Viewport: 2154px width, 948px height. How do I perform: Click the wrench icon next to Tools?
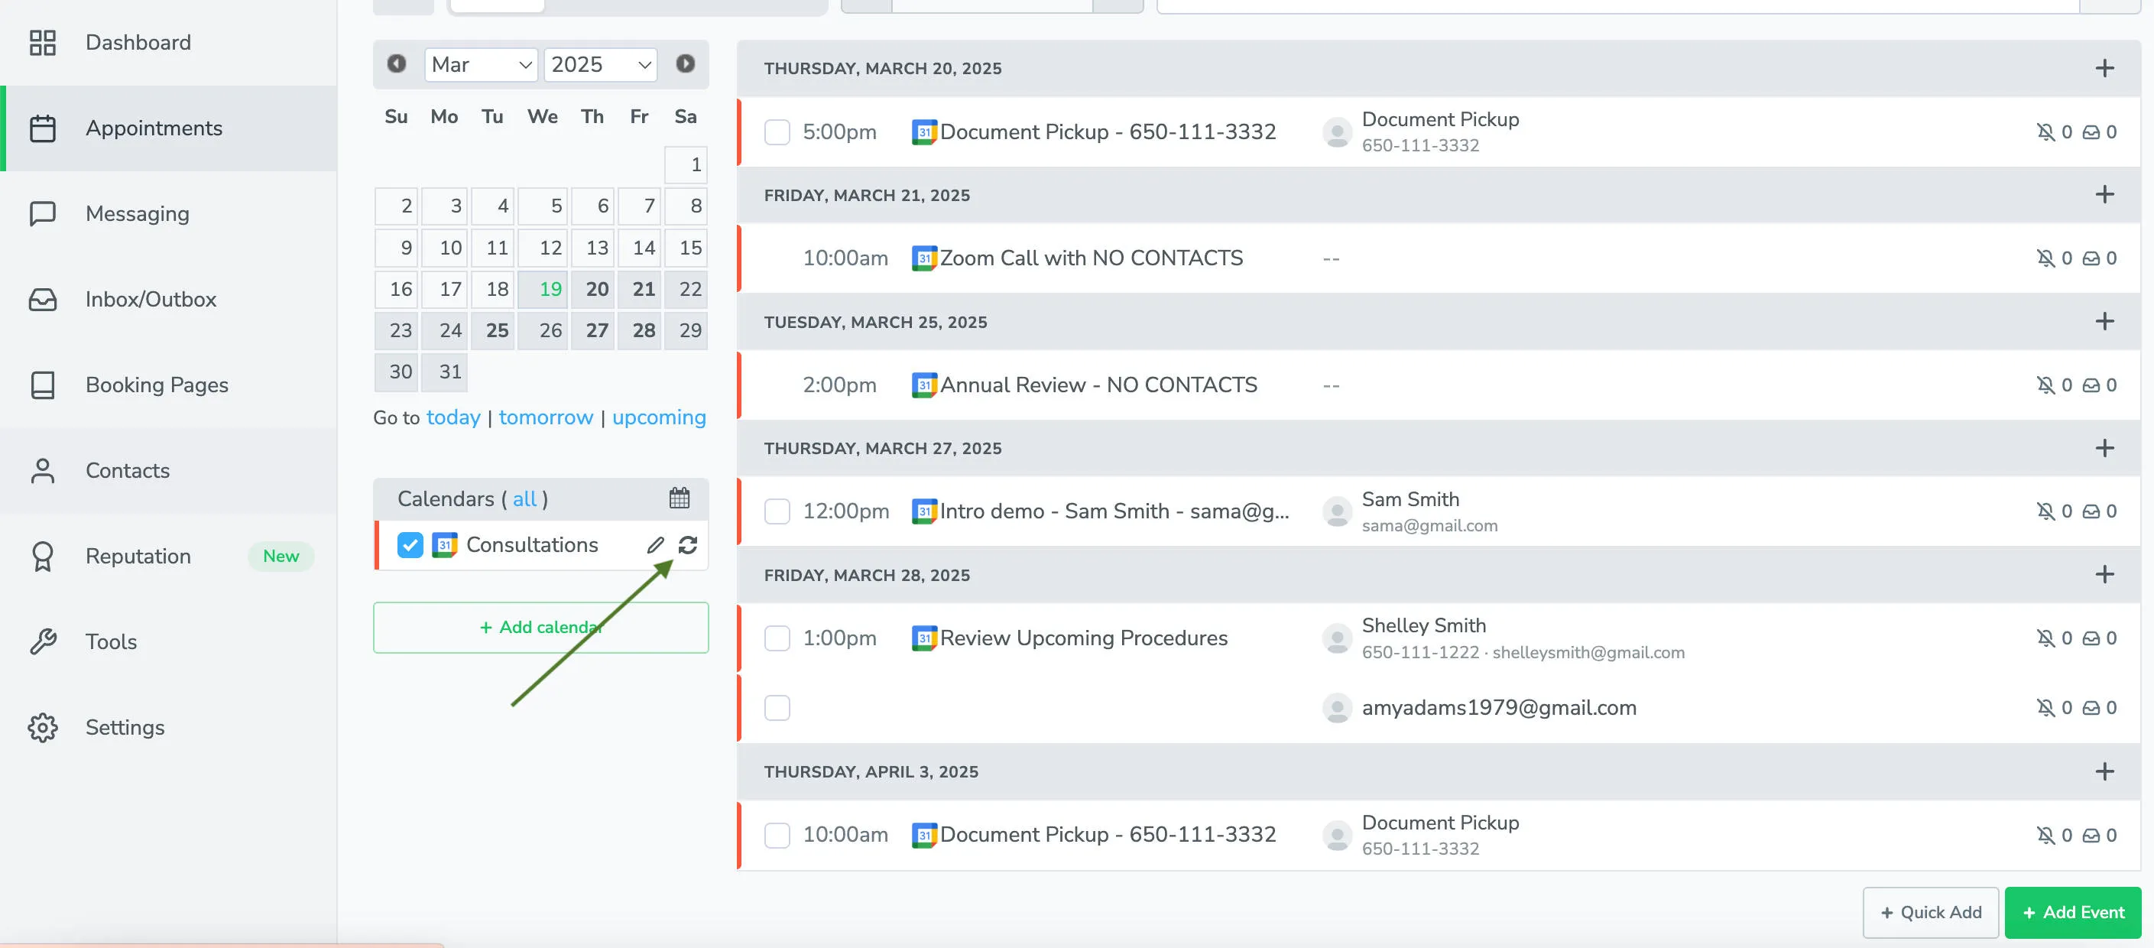[x=43, y=641]
